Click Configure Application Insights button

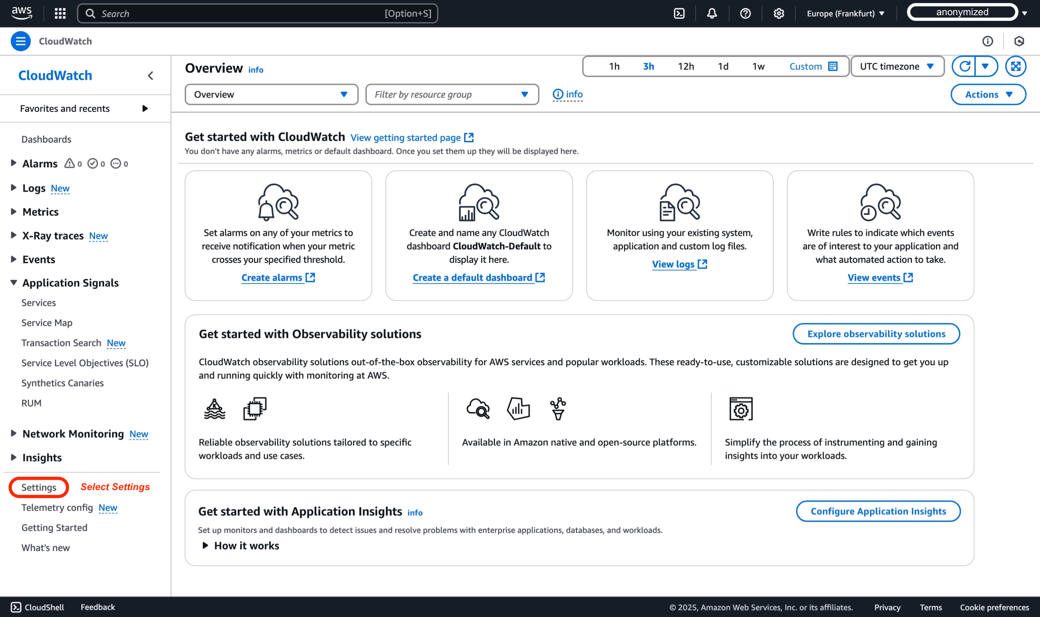tap(878, 511)
